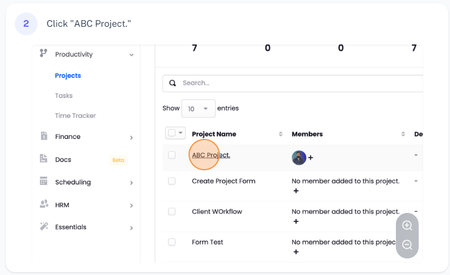This screenshot has height=275, width=450.
Task: Click the Scheduling calendar icon
Action: (x=43, y=182)
